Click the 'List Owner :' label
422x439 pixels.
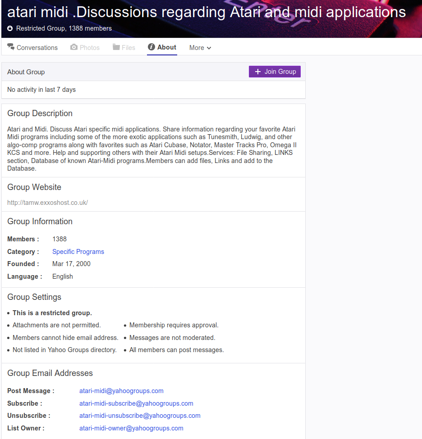(x=26, y=428)
